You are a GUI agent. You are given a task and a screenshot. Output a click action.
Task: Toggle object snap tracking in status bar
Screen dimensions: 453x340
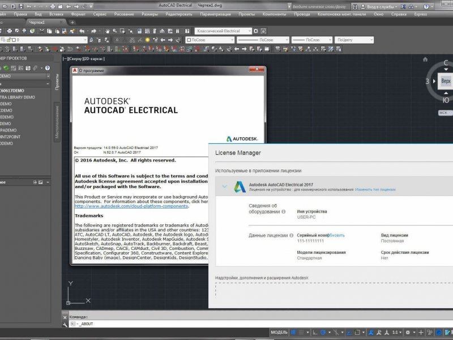point(349,333)
